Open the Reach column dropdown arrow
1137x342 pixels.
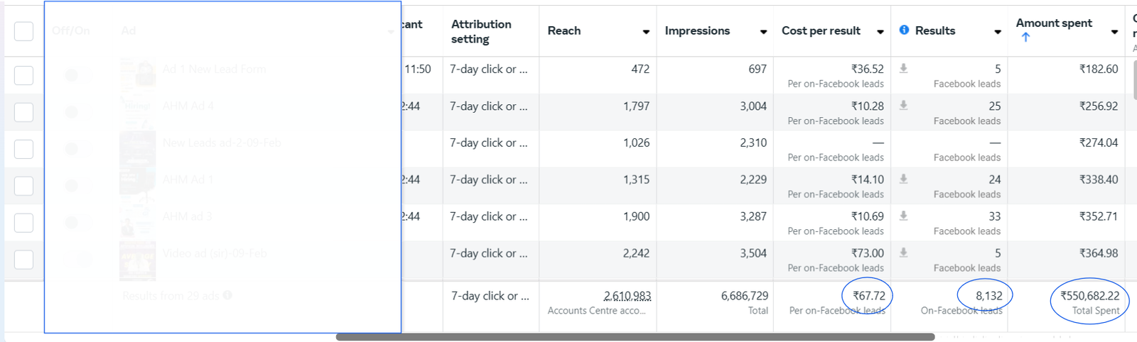(646, 32)
